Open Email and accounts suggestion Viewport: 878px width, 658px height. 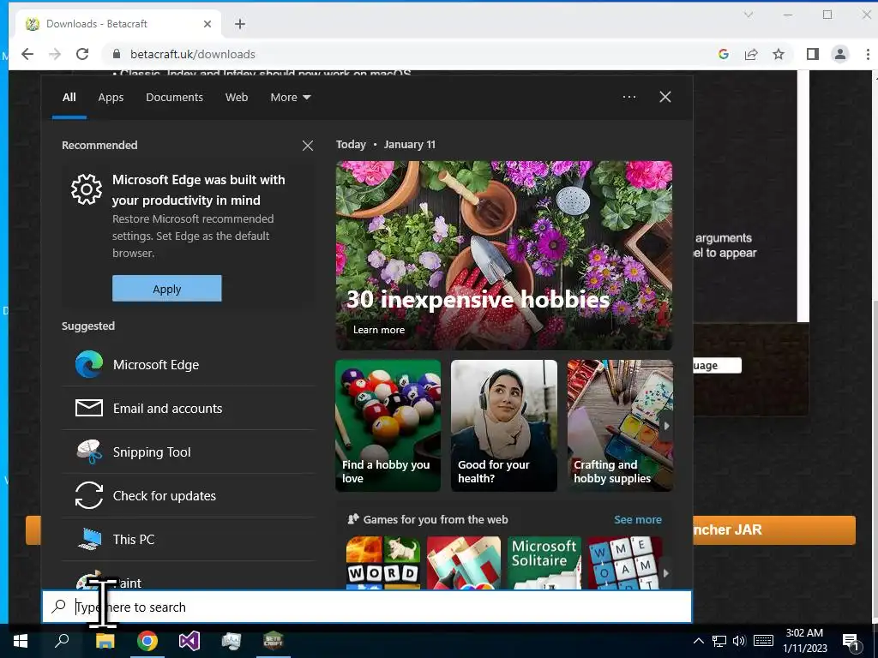pyautogui.click(x=188, y=409)
